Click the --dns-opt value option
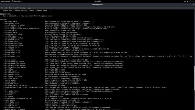 point(10,71)
